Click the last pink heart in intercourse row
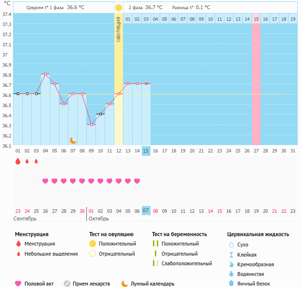 pos(137,181)
